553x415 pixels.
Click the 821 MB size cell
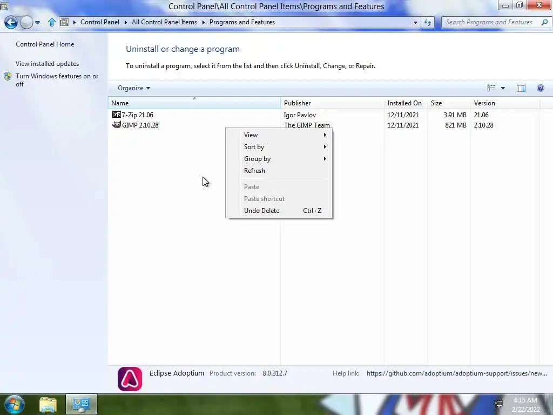[456, 125]
